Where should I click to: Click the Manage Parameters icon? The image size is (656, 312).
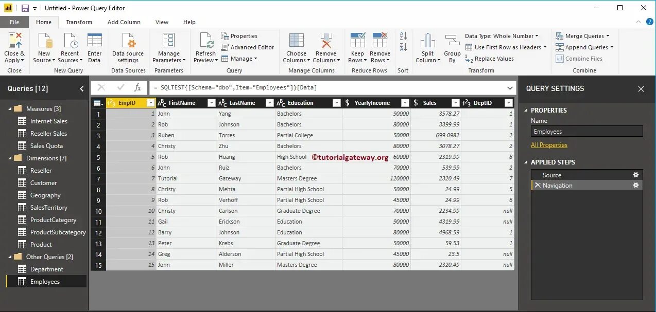(x=168, y=40)
